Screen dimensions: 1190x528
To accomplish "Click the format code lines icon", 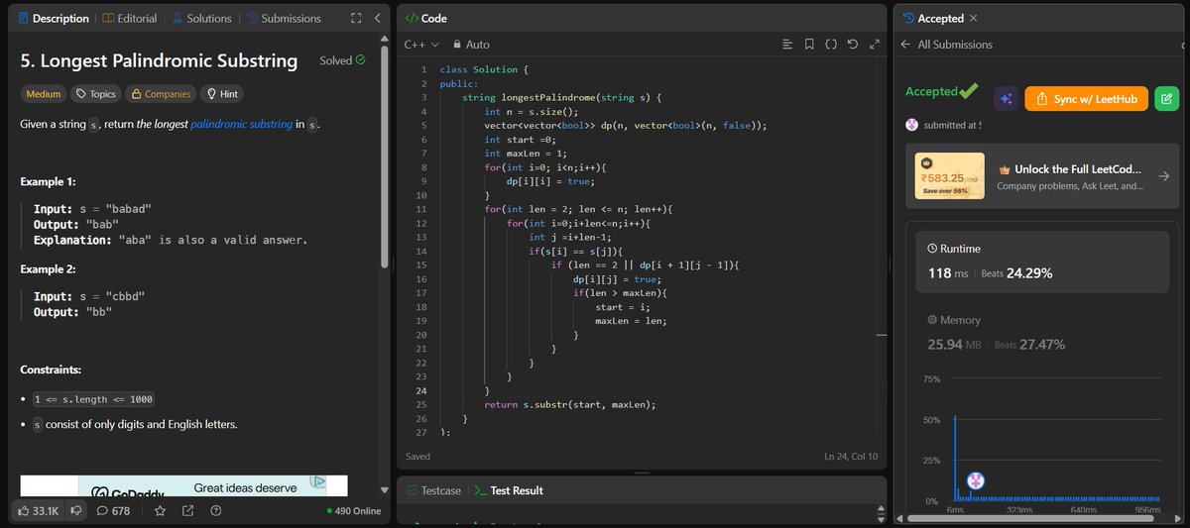I will click(787, 45).
